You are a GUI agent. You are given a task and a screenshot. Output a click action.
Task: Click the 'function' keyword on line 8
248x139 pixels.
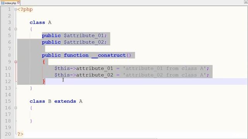76,55
